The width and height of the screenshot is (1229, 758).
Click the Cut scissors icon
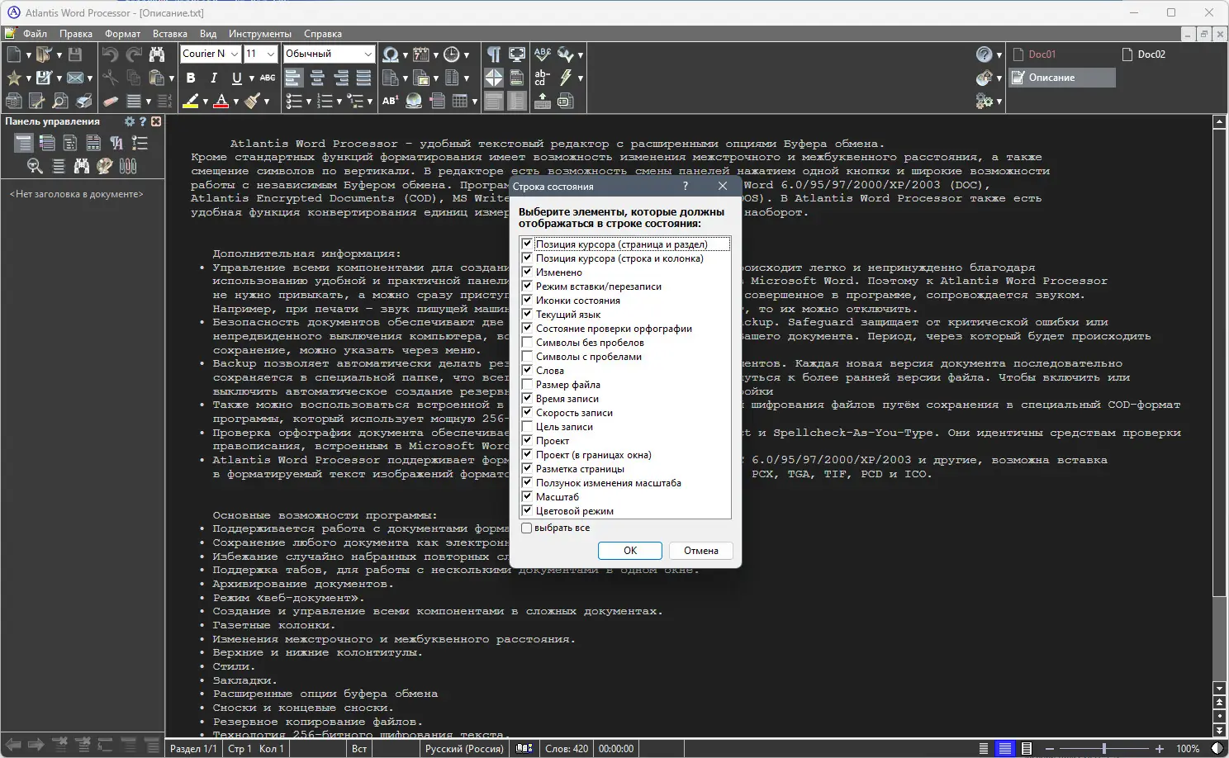pos(110,78)
